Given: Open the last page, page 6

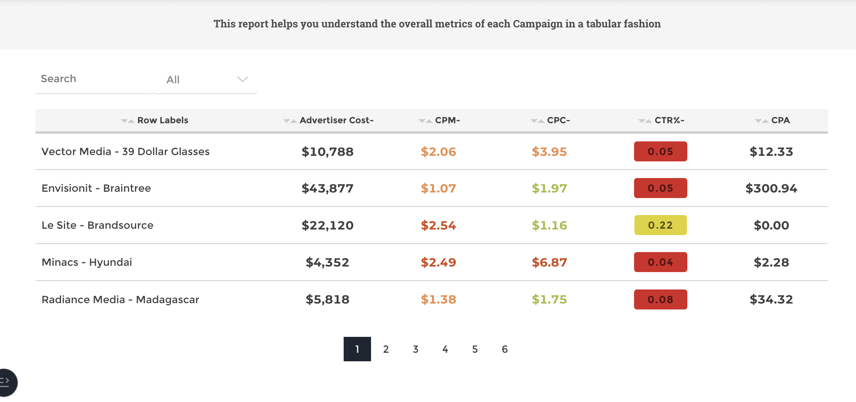Looking at the screenshot, I should tap(504, 349).
